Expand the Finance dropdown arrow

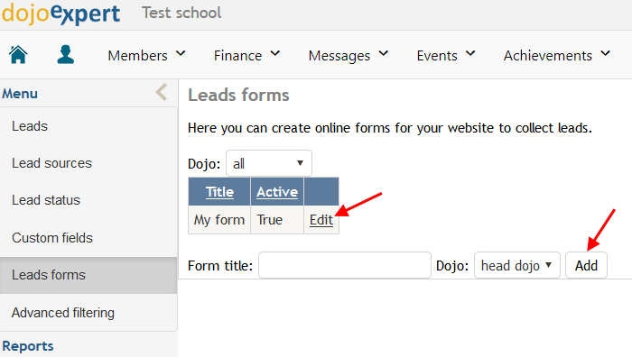tap(274, 53)
